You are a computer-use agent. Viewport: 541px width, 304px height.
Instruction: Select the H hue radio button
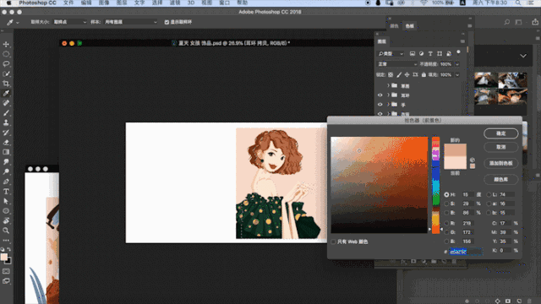447,195
